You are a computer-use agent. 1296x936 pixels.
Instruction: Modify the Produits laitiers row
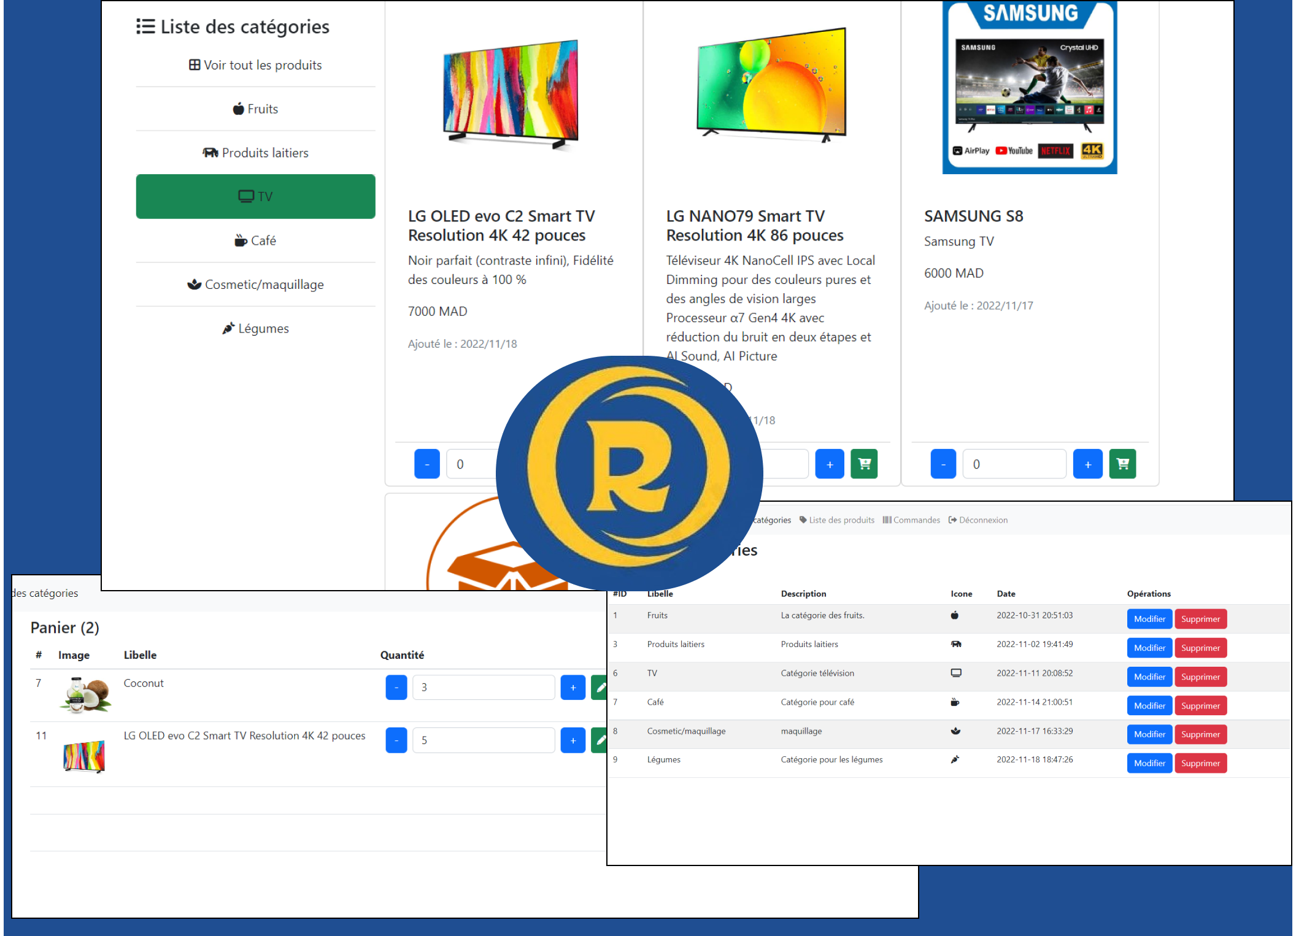[x=1149, y=648]
